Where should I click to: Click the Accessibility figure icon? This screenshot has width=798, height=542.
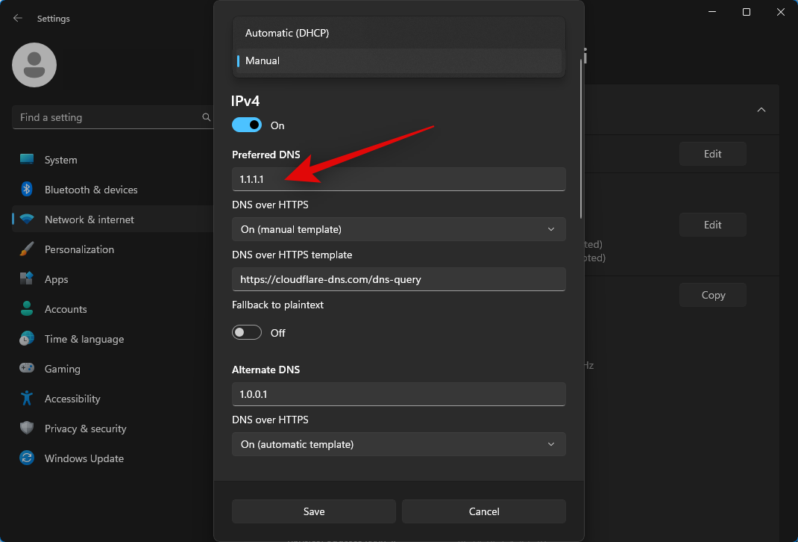[x=27, y=399]
